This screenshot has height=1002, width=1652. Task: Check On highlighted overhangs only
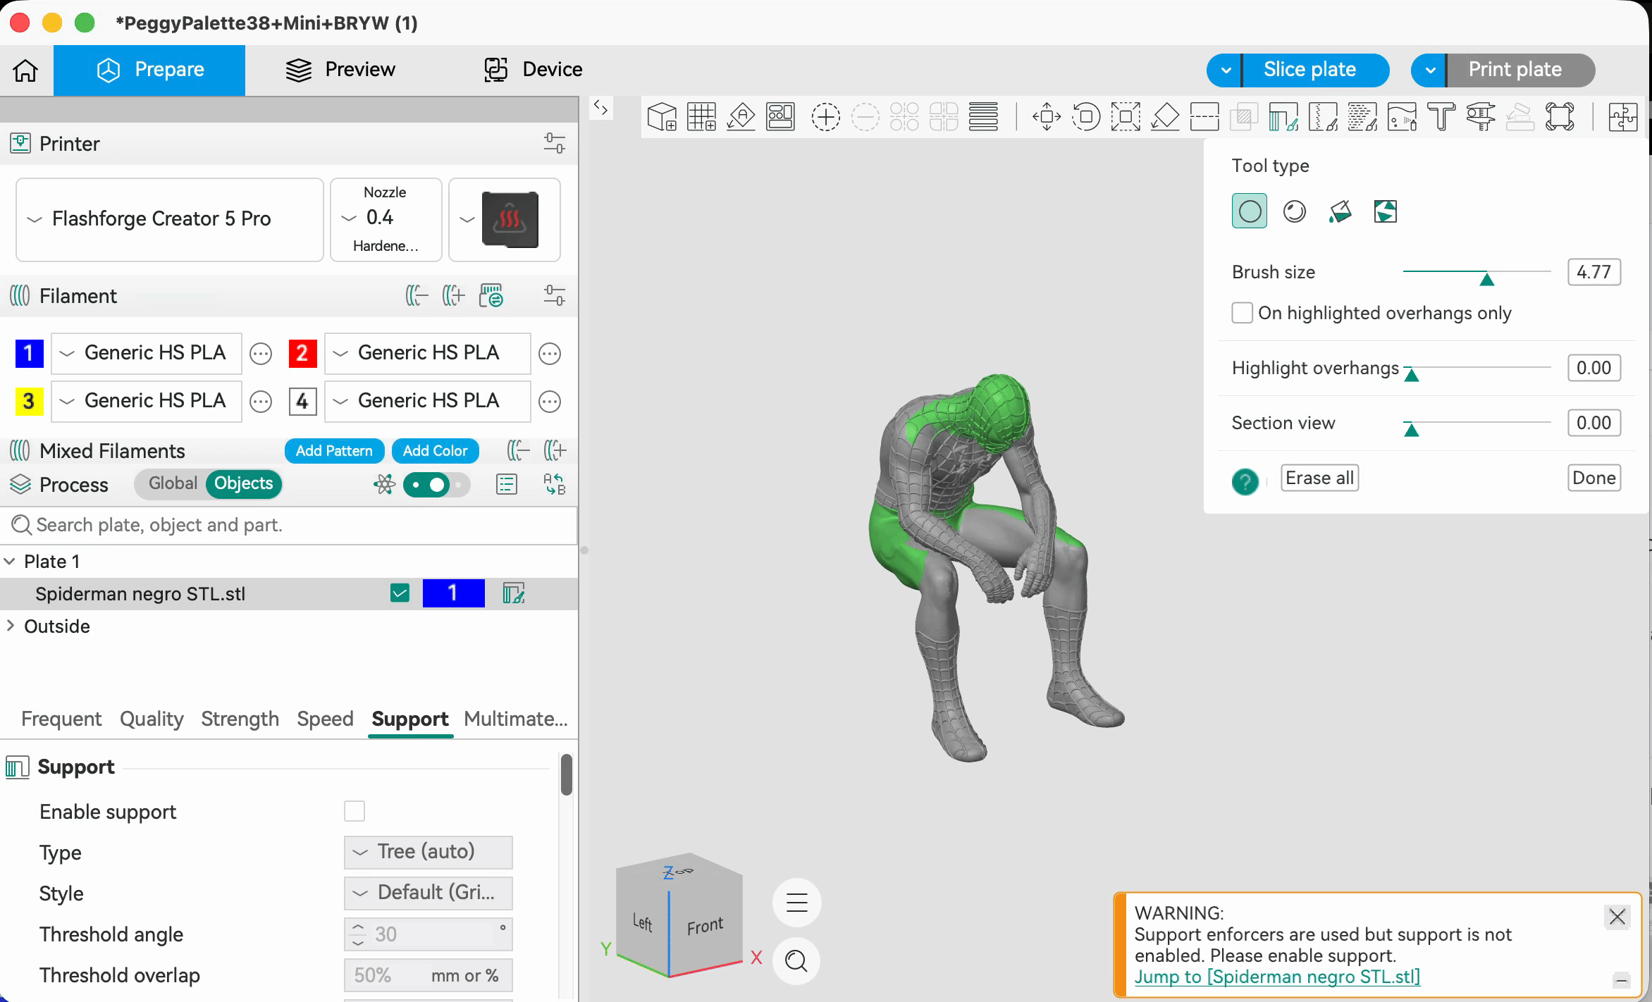coord(1242,313)
